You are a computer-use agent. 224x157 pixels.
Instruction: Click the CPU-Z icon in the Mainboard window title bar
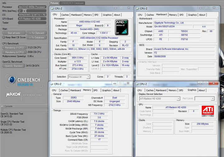click(137, 8)
